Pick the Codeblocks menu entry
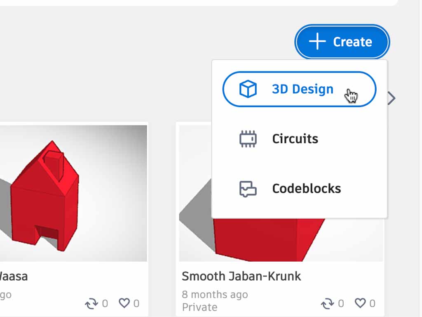 point(306,189)
